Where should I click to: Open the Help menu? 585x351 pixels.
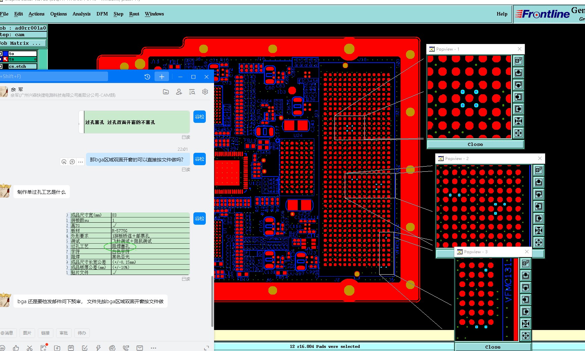[x=502, y=14]
